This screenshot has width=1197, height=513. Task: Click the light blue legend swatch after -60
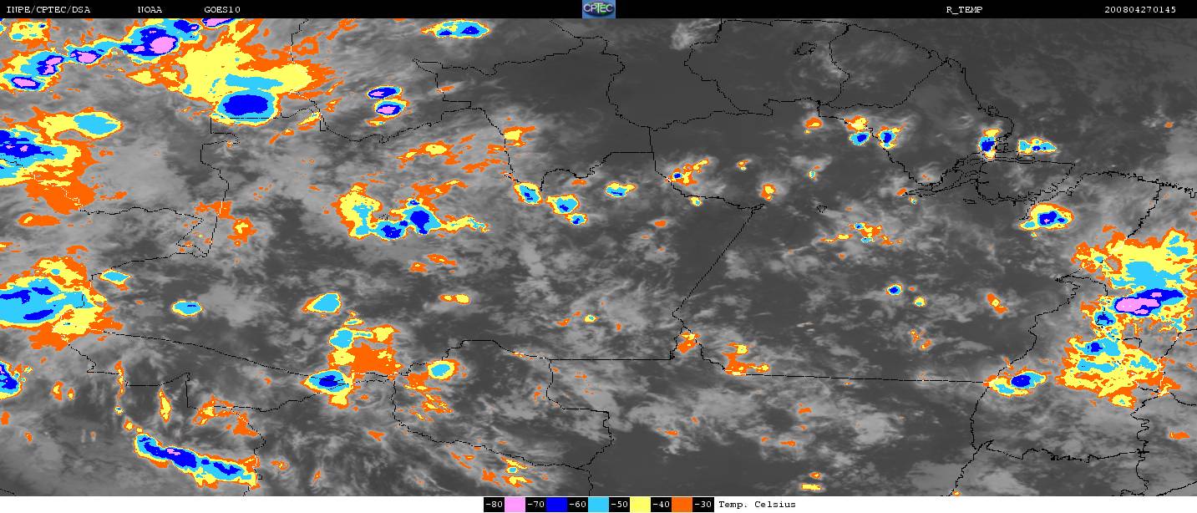click(598, 505)
